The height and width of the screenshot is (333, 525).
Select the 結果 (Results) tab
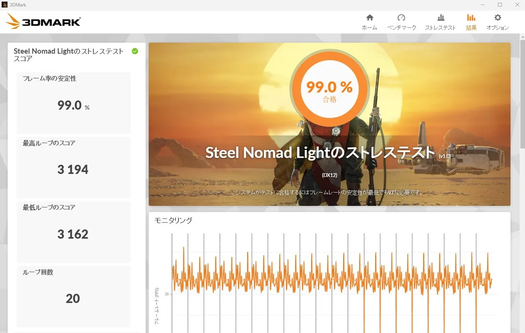[471, 22]
